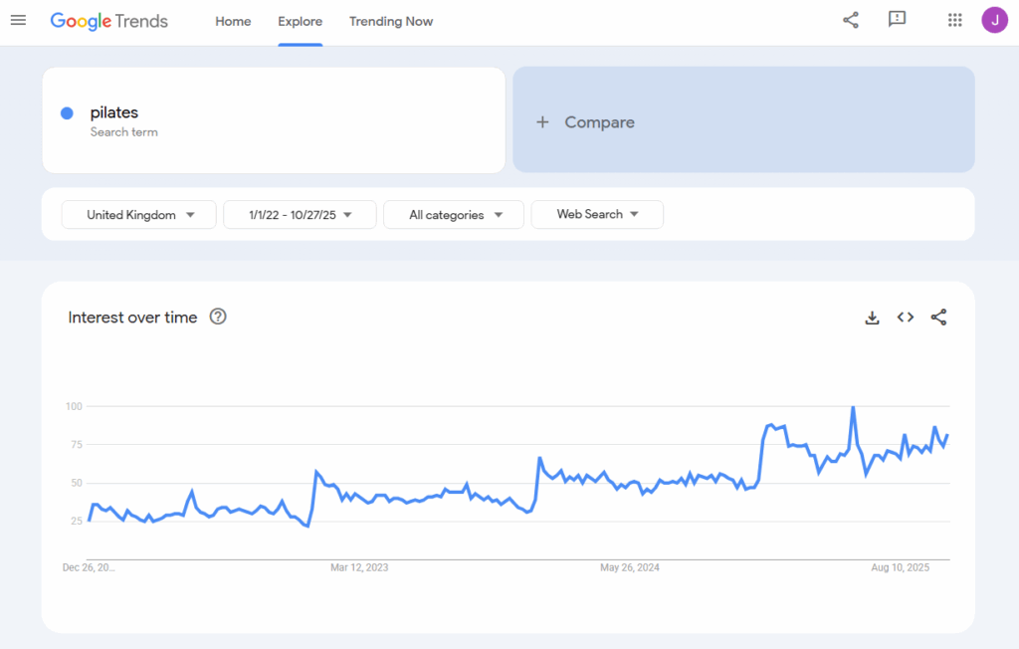1019x649 pixels.
Task: Send feedback using the feedback icon
Action: coord(897,19)
